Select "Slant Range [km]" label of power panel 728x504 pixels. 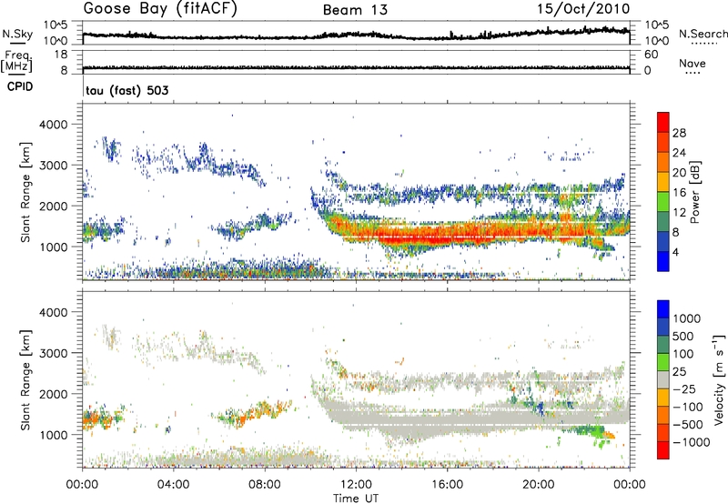point(26,192)
